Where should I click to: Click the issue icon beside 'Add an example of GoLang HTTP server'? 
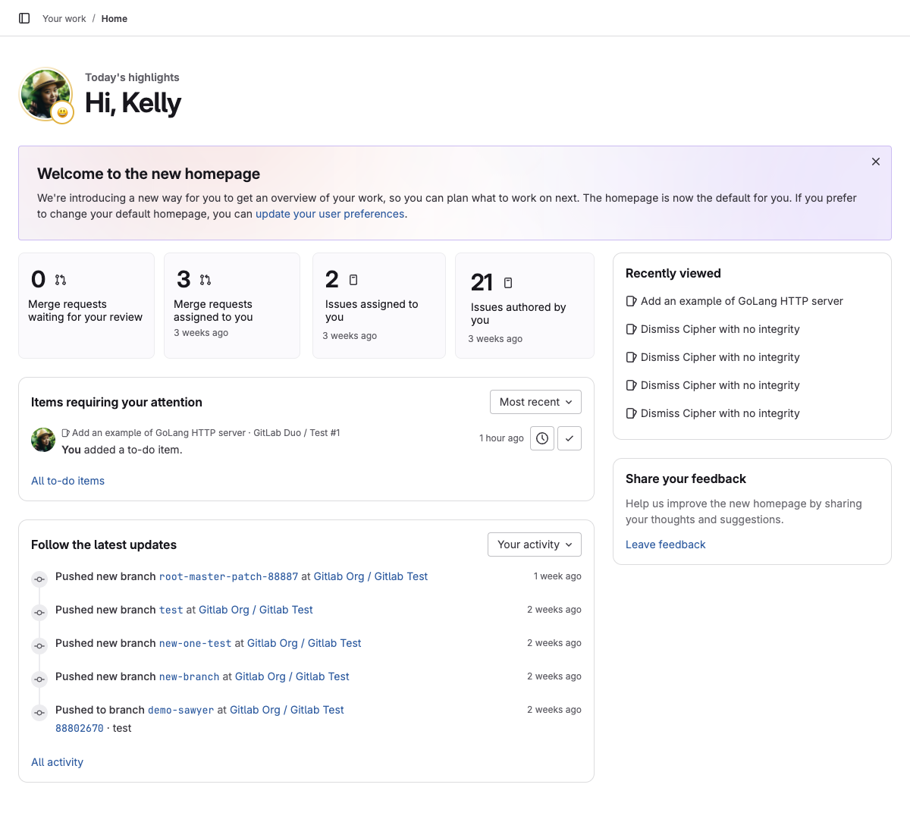pyautogui.click(x=67, y=432)
